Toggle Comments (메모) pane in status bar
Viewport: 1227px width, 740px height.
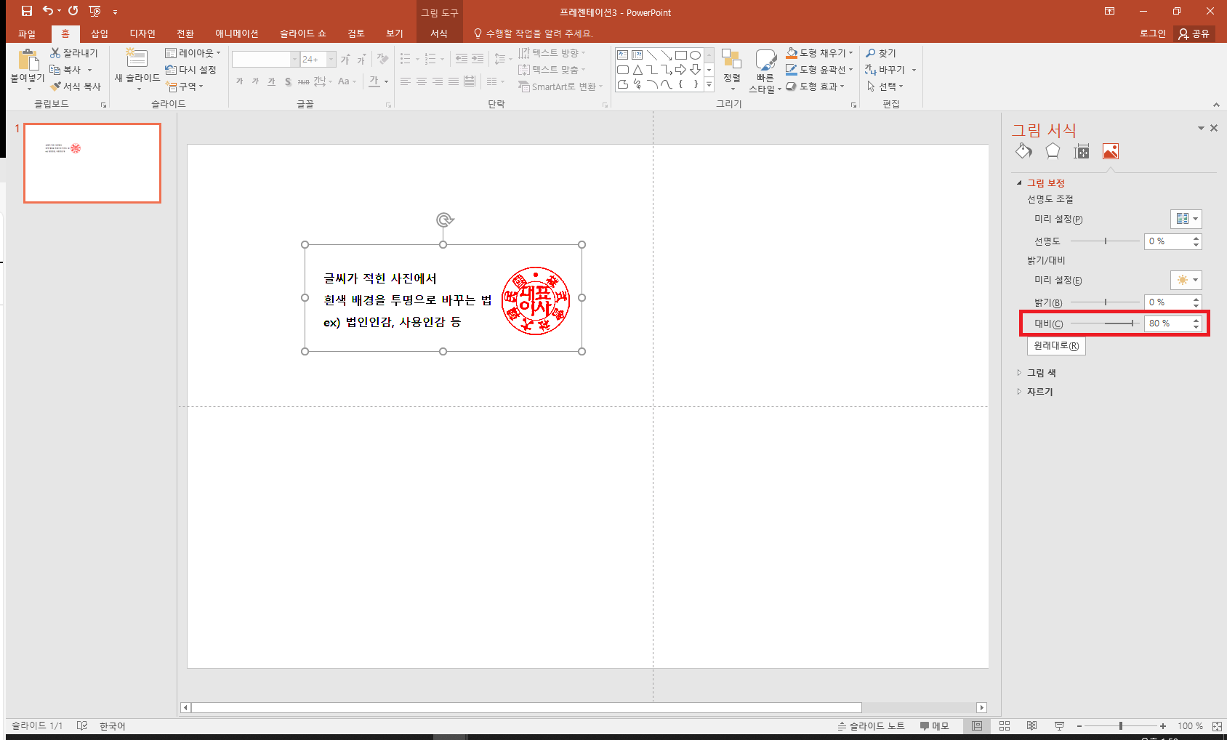pyautogui.click(x=935, y=725)
